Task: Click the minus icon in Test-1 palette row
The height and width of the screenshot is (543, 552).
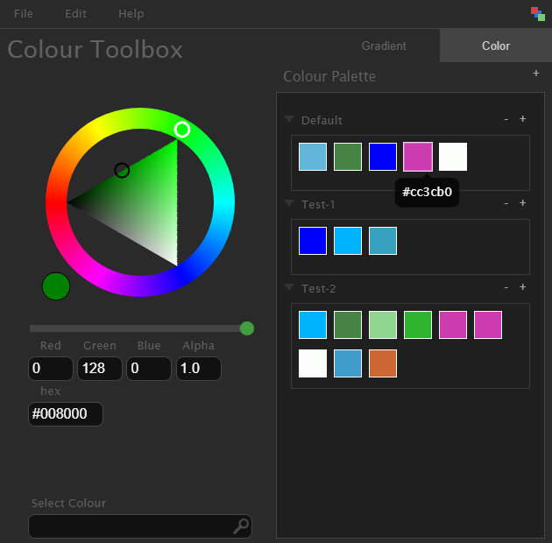Action: click(x=506, y=203)
